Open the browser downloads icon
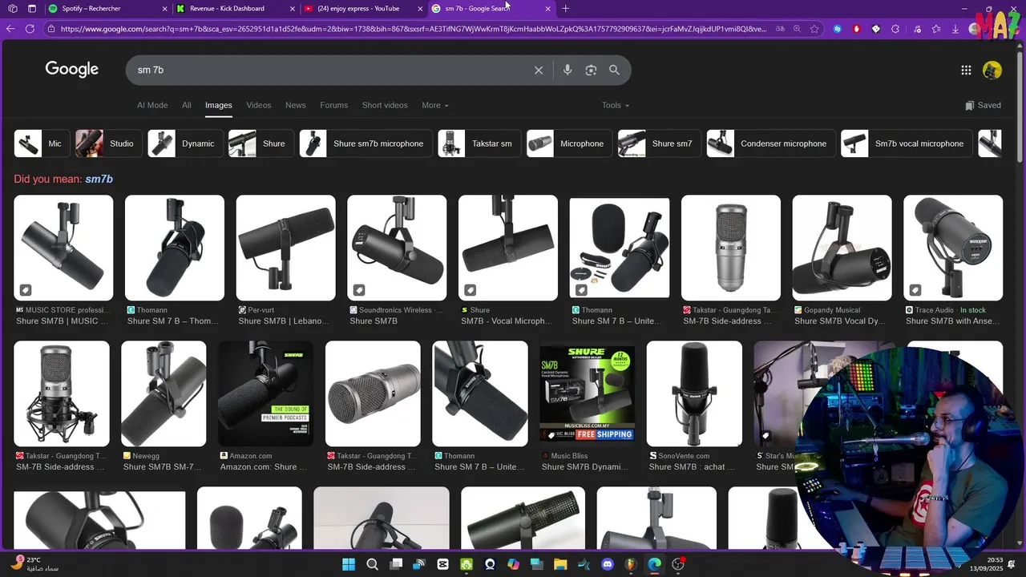The width and height of the screenshot is (1026, 577). coord(955,29)
